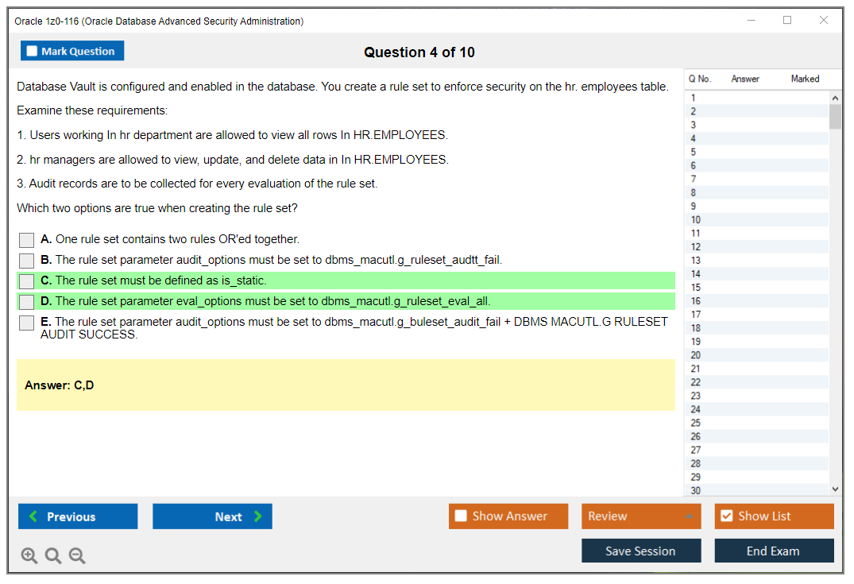Click the down arrow of the question list scrollbar
The width and height of the screenshot is (854, 584).
835,489
